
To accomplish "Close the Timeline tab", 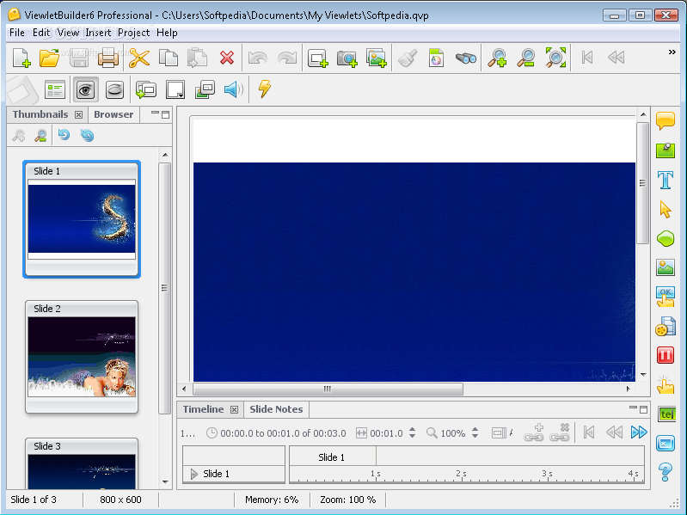I will click(x=235, y=409).
